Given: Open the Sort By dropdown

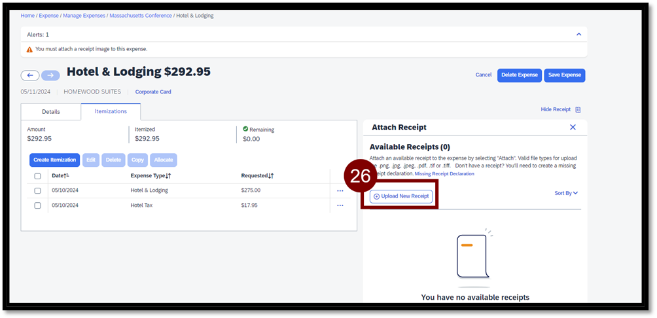Looking at the screenshot, I should 566,193.
